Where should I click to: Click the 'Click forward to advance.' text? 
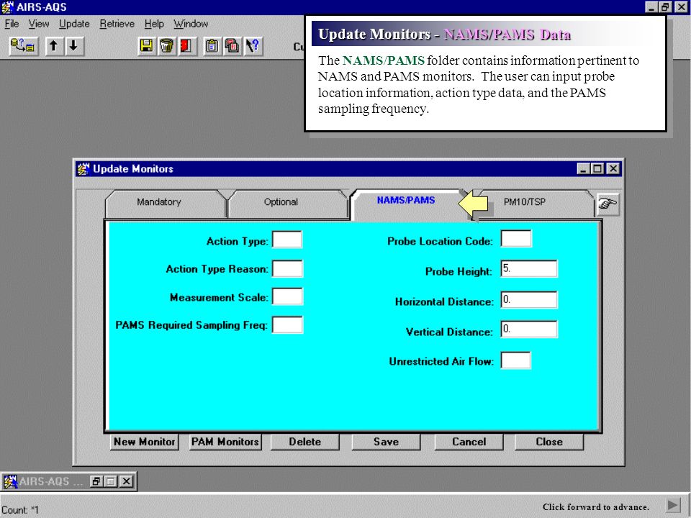(596, 507)
